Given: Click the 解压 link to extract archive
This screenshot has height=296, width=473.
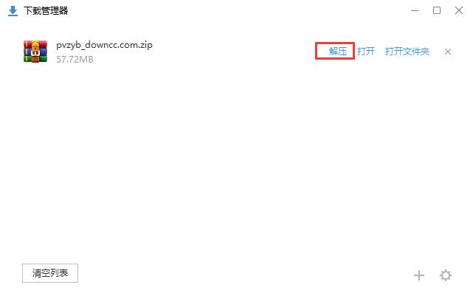Looking at the screenshot, I should click(x=338, y=52).
